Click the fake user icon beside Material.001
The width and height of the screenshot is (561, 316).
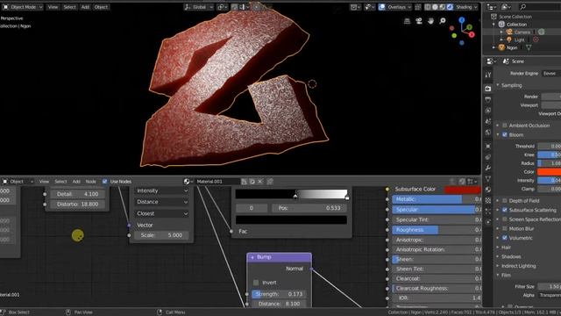244,182
